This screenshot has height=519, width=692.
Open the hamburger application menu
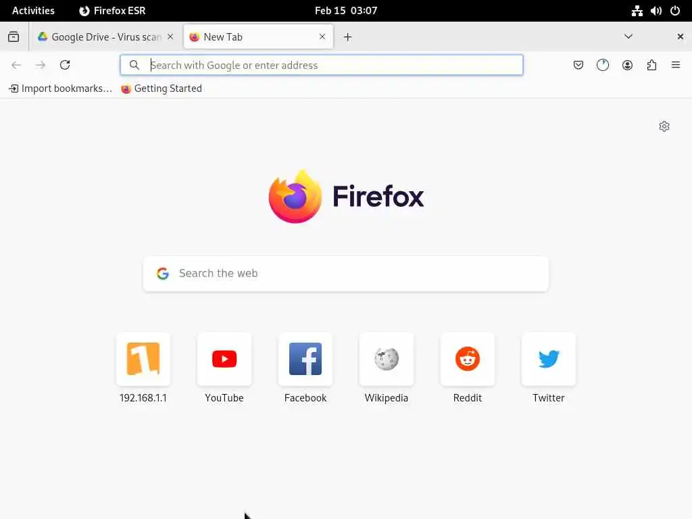click(x=676, y=66)
